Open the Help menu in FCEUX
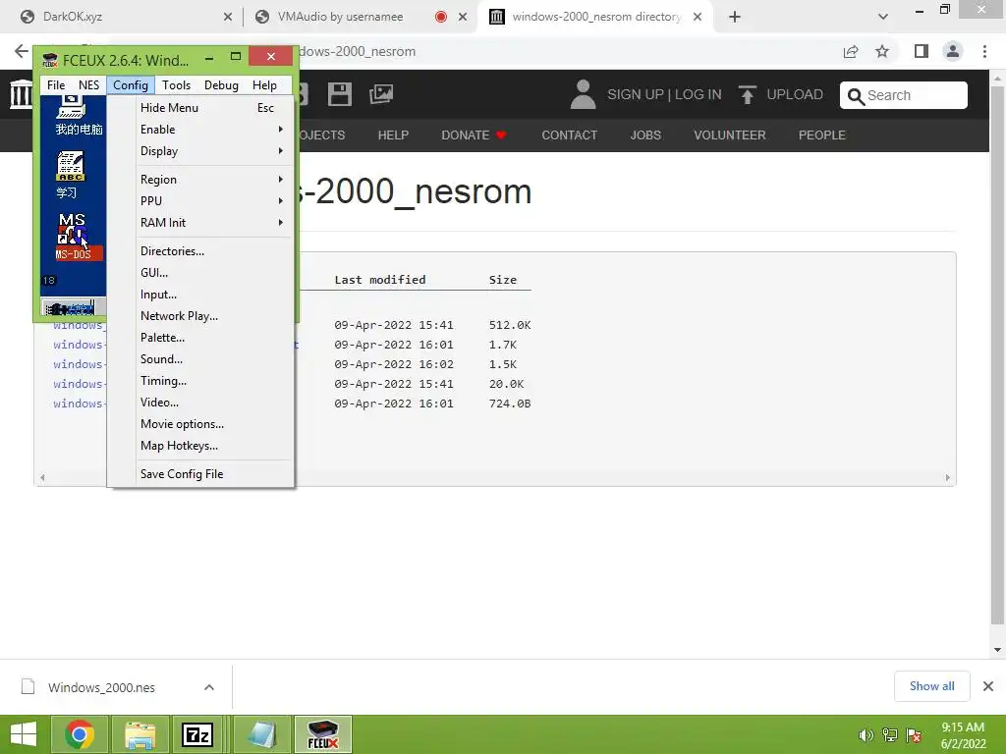This screenshot has height=754, width=1006. [264, 85]
